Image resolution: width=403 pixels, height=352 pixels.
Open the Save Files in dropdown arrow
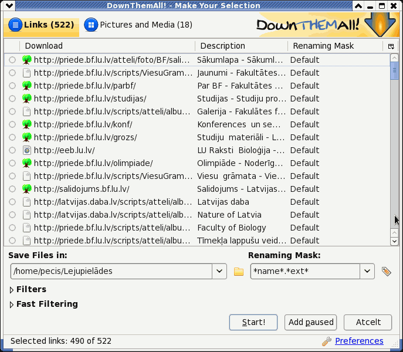point(219,271)
